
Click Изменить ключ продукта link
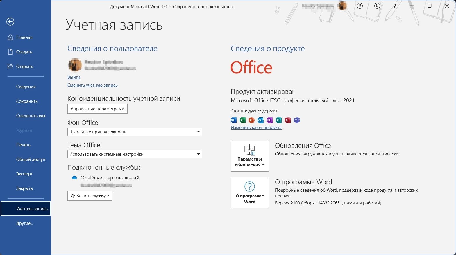point(256,127)
